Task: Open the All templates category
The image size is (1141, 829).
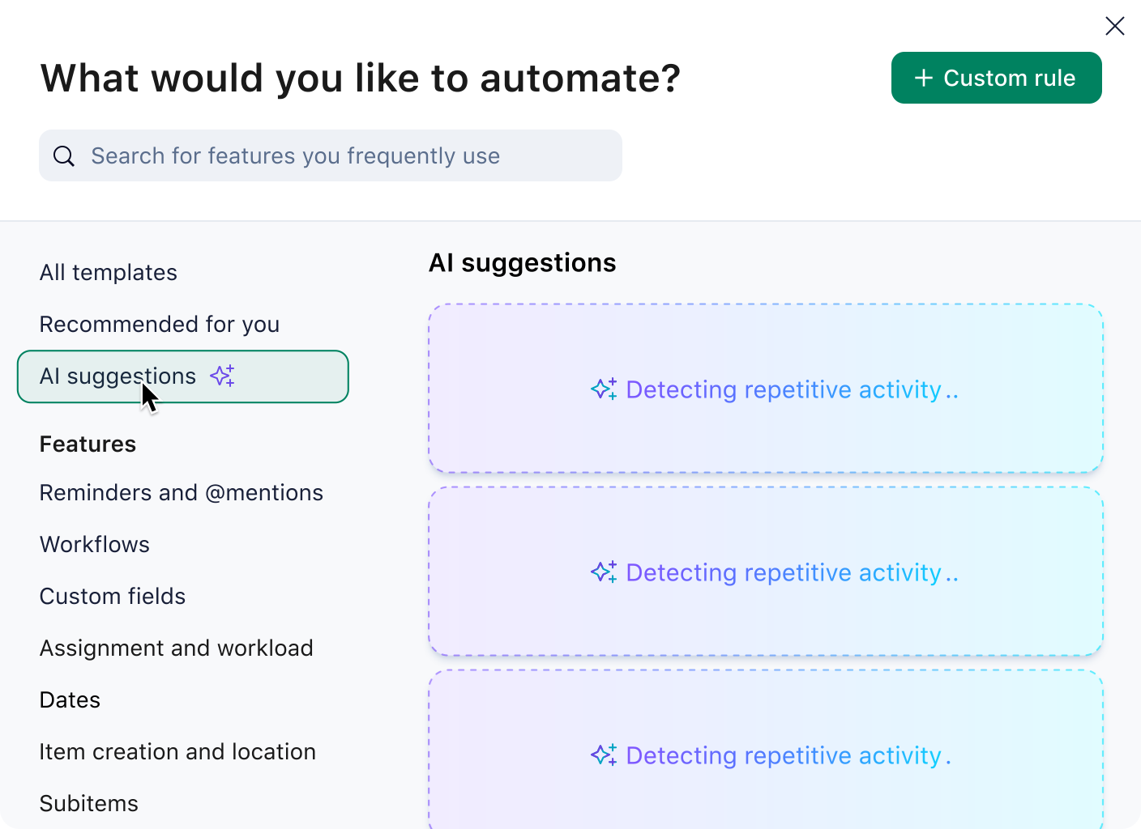Action: pyautogui.click(x=109, y=273)
